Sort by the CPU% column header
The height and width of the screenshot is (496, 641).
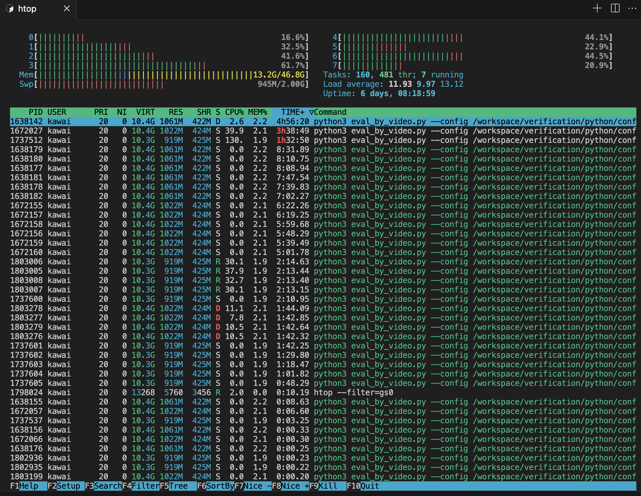click(234, 112)
